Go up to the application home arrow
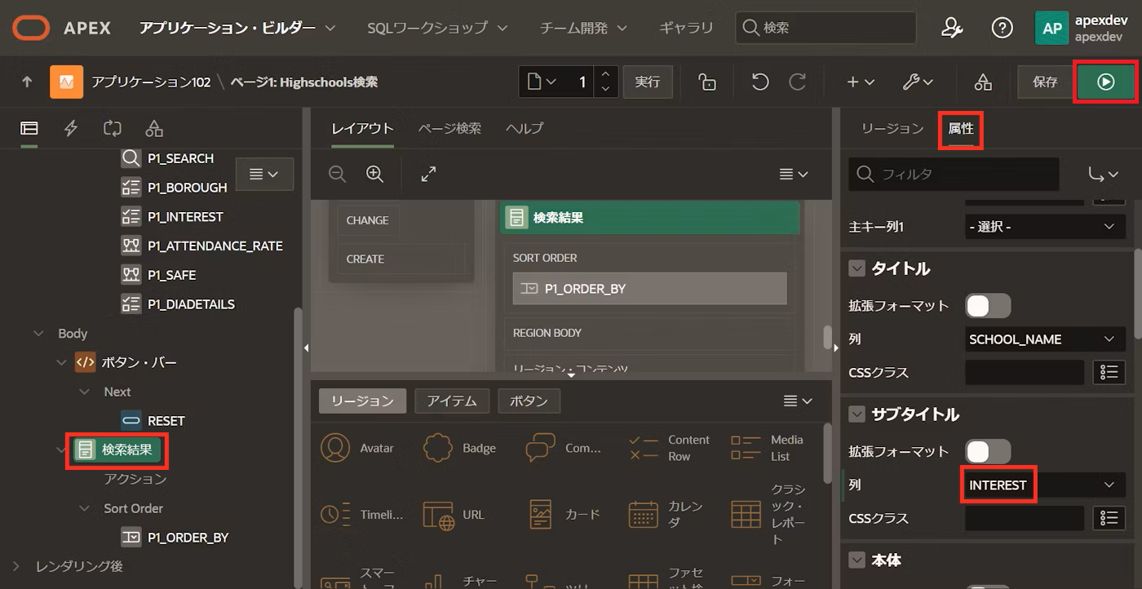Image resolution: width=1142 pixels, height=589 pixels. 27,82
